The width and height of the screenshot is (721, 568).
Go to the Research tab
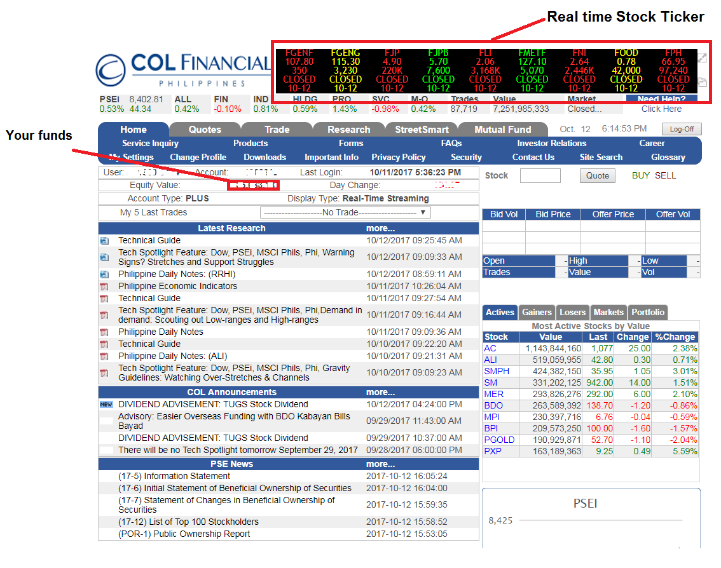(348, 130)
